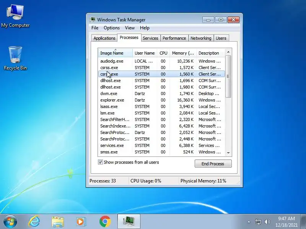This screenshot has width=306, height=229.
Task: Sort by CPU column header
Action: [163, 53]
